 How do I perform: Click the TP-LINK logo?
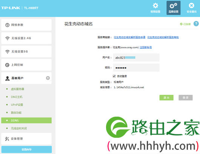pyautogui.click(x=11, y=8)
